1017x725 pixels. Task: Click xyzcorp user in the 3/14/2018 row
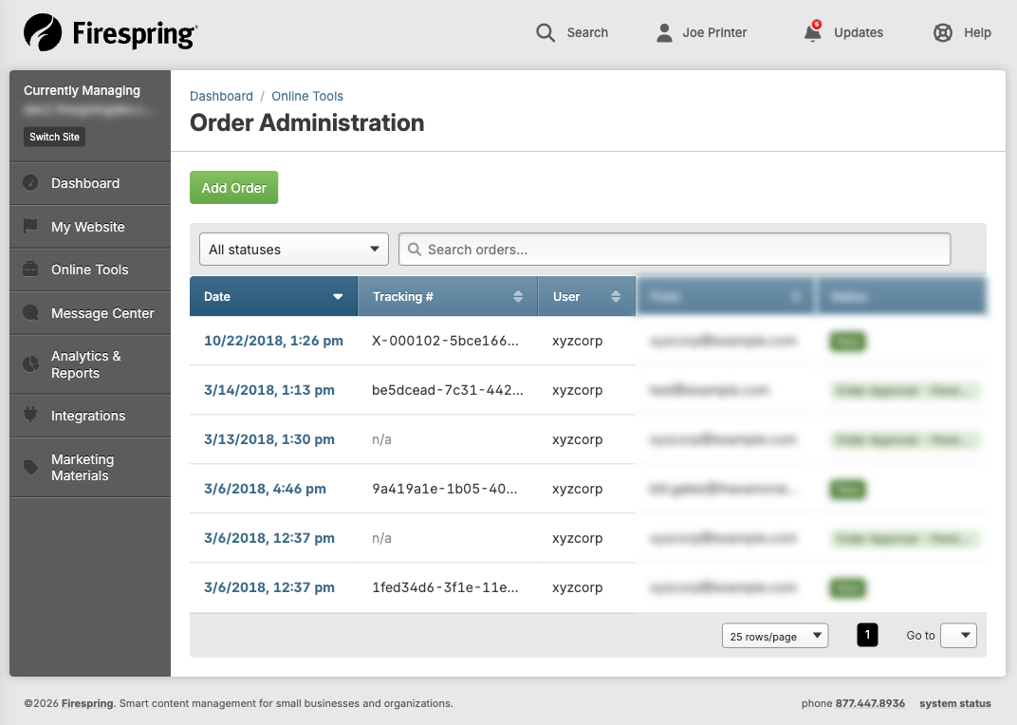pos(577,390)
